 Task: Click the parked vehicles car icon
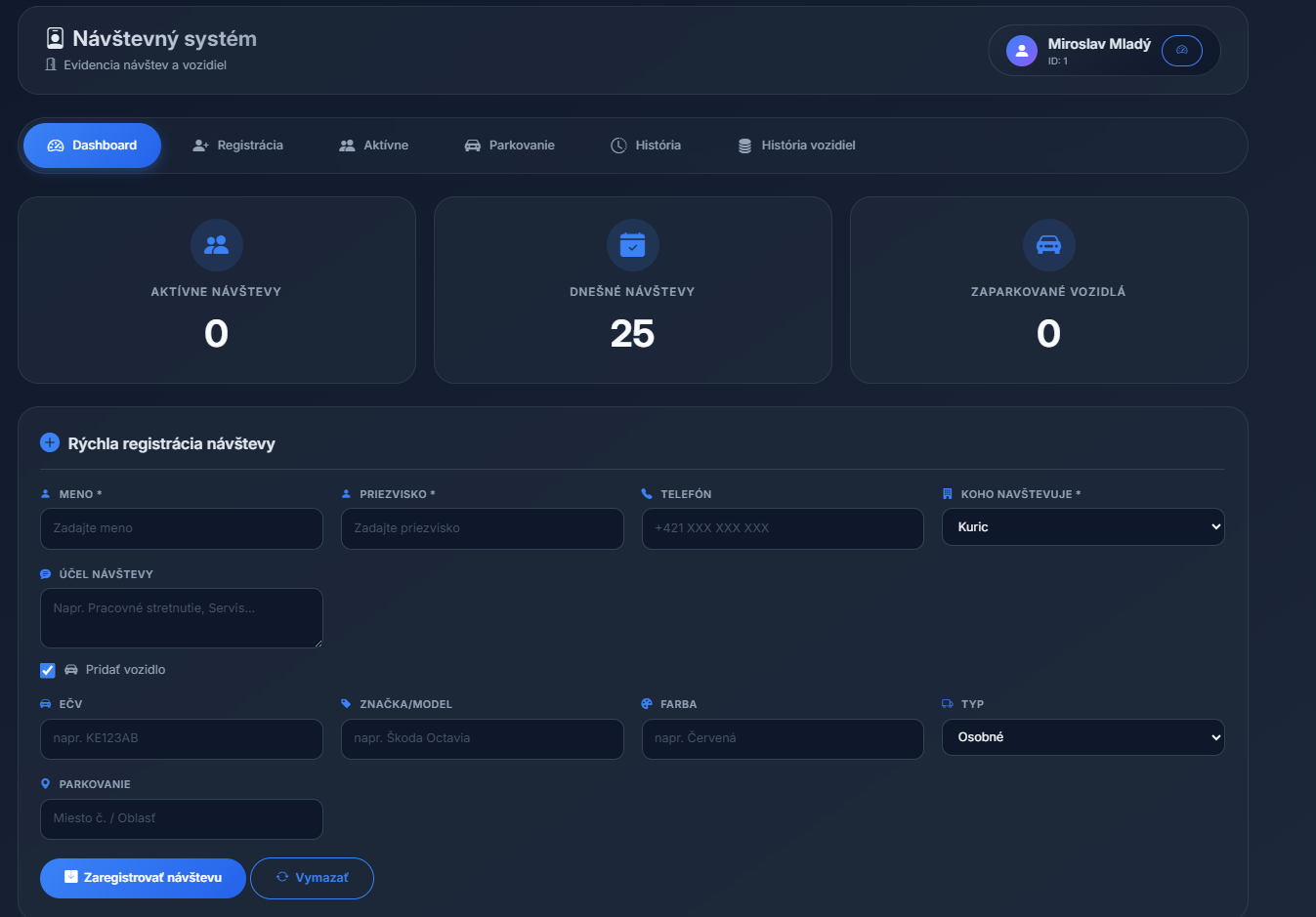[1048, 245]
